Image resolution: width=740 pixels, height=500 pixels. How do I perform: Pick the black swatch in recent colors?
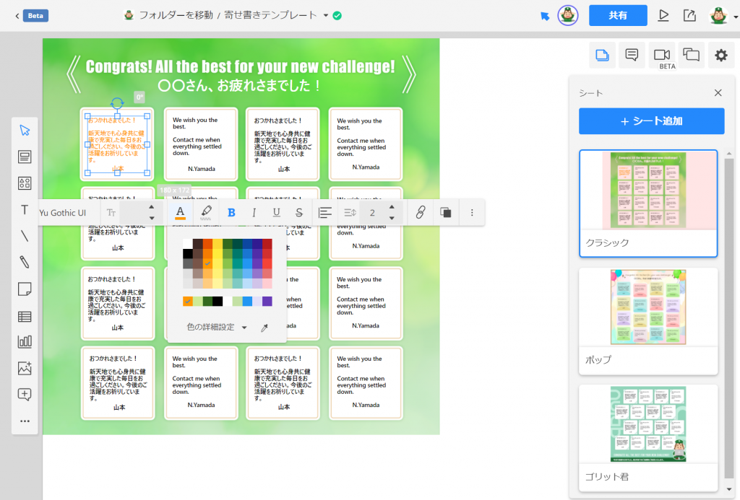pyautogui.click(x=218, y=301)
